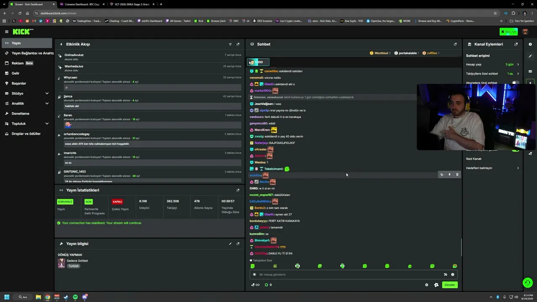Bookmark this page with the star icon
This screenshot has width=537, height=302.
tap(495, 13)
